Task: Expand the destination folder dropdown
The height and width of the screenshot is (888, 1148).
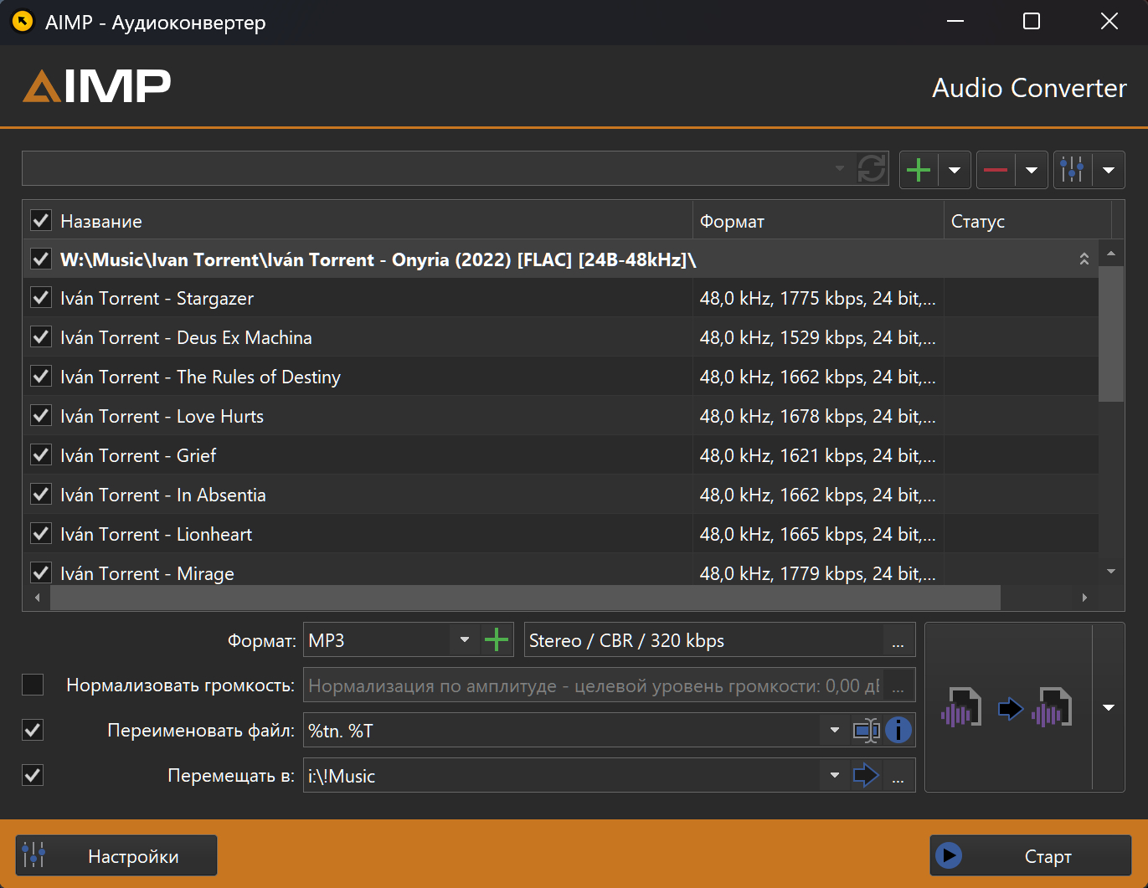Action: coord(835,776)
